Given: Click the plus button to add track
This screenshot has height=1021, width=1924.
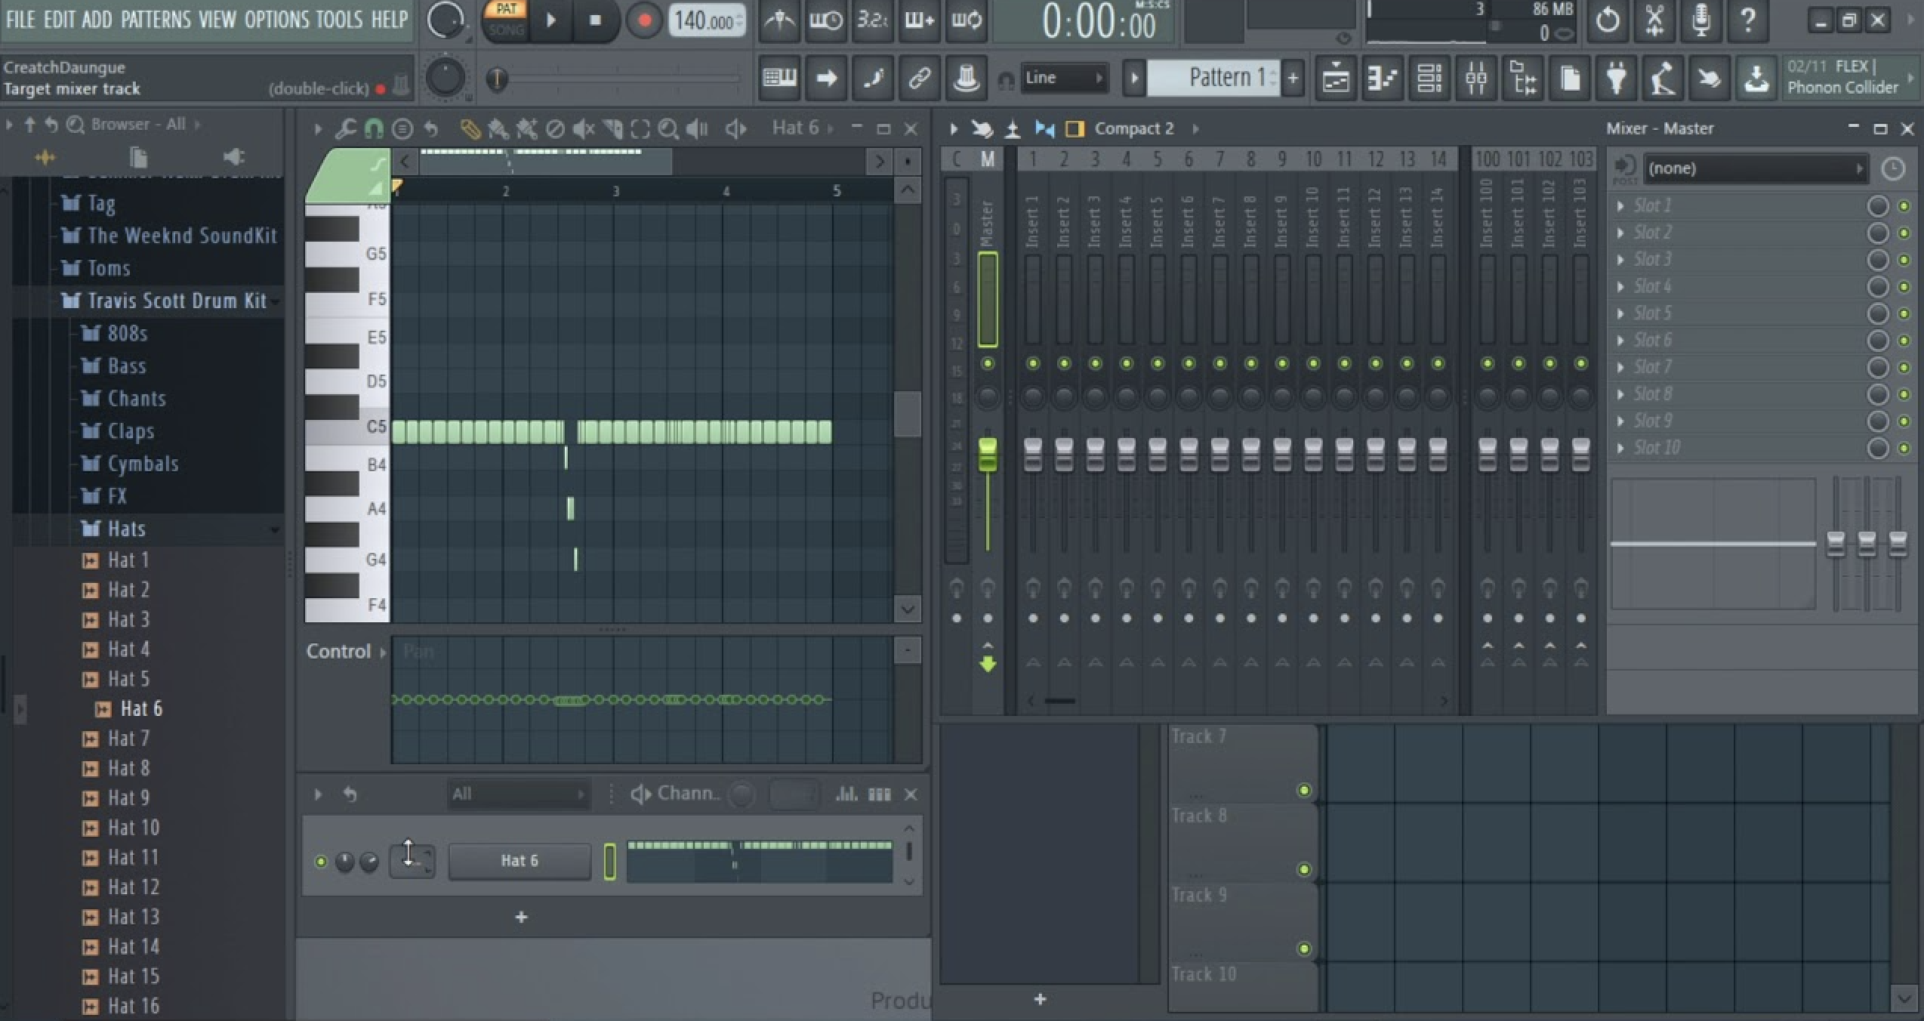Looking at the screenshot, I should pos(520,917).
